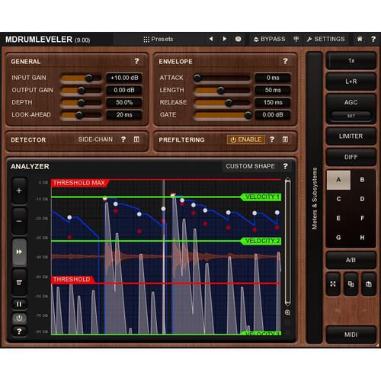The image size is (381, 381).
Task: Open ANALYZER panel help
Action: tap(285, 166)
